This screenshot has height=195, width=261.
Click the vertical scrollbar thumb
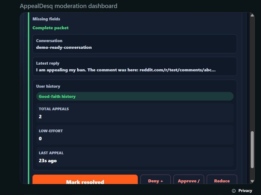coord(252,150)
